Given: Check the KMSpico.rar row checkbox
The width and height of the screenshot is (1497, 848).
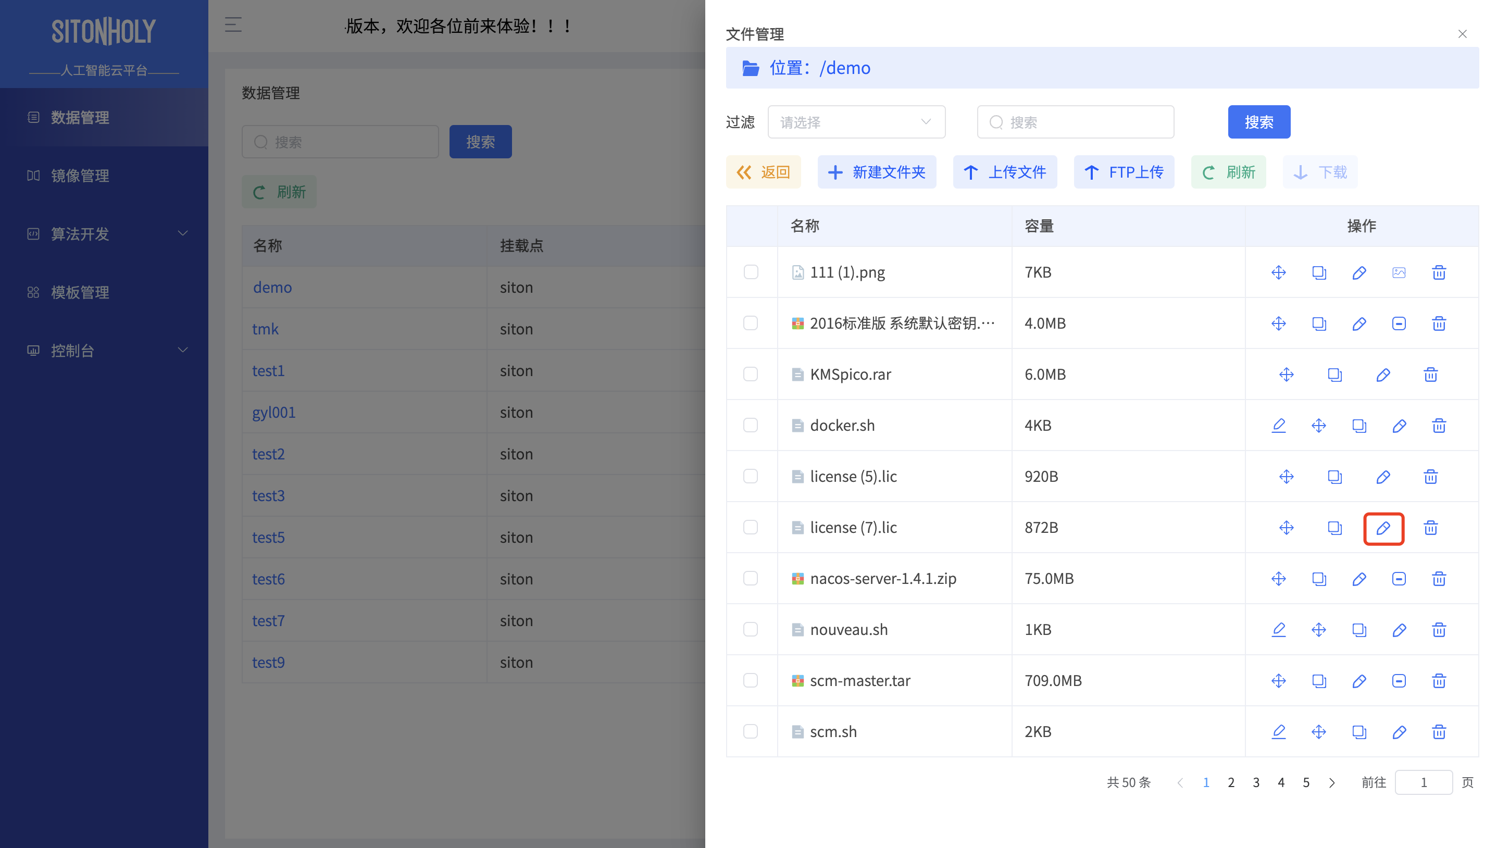Looking at the screenshot, I should pyautogui.click(x=751, y=374).
